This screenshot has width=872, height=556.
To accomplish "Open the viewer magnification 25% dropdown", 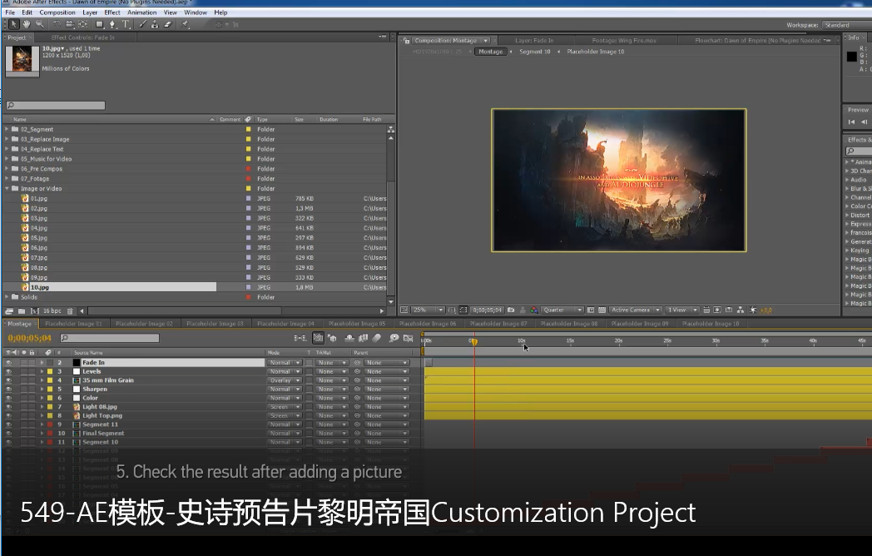I will [x=428, y=310].
